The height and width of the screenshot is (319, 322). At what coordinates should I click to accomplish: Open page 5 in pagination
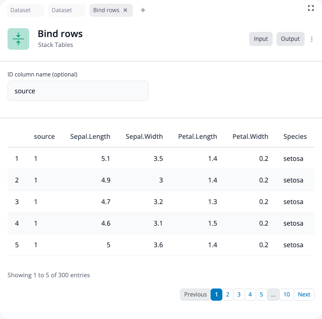(x=261, y=295)
